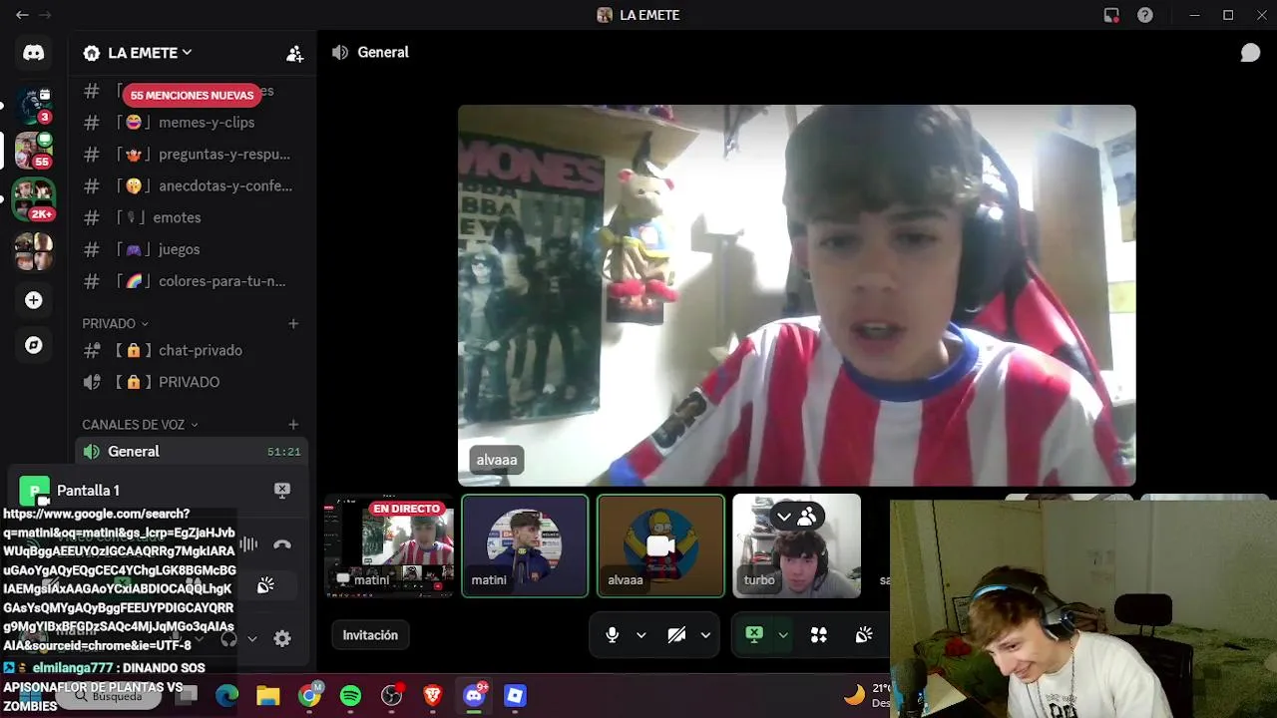Expand chevron left of settings gear
Screen dimensions: 1277x718
(252, 638)
